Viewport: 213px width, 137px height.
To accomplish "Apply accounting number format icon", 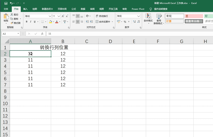I will click(x=119, y=22).
